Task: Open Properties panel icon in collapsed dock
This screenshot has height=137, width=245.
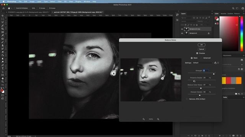Action: (x=177, y=20)
